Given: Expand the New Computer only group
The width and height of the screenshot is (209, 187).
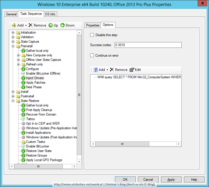Looking at the screenshot, I should [x=18, y=55].
